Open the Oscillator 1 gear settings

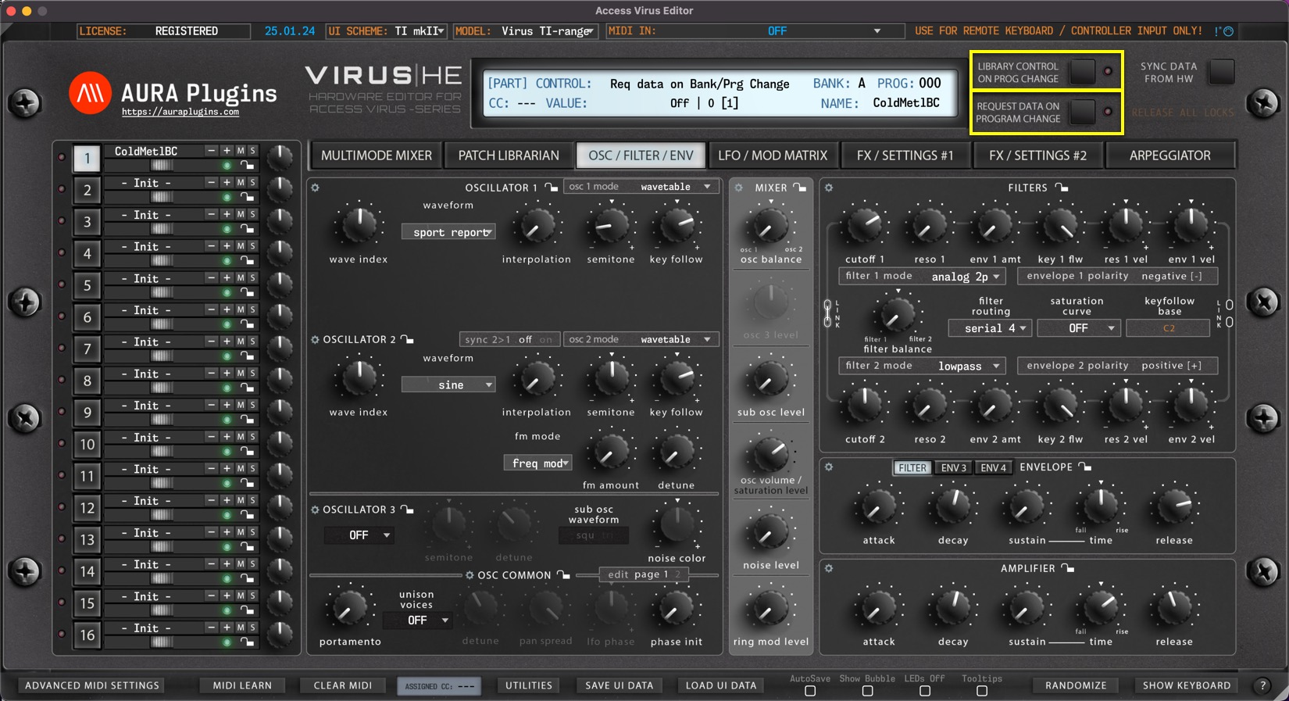(x=316, y=188)
